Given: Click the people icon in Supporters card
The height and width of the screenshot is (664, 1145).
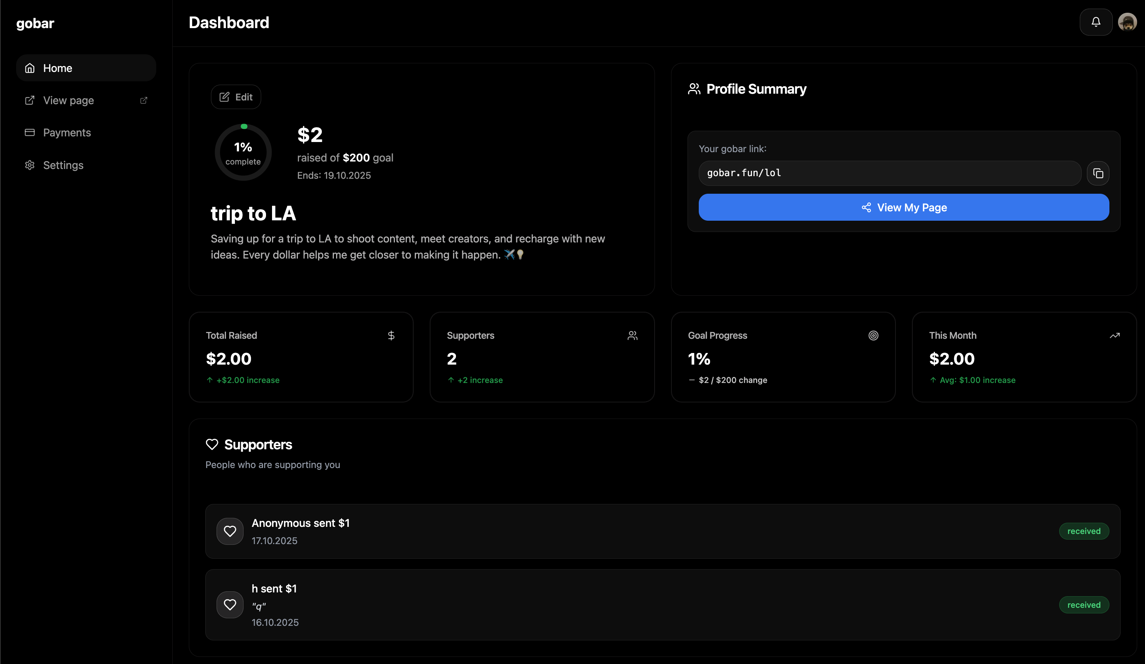Looking at the screenshot, I should pyautogui.click(x=632, y=335).
